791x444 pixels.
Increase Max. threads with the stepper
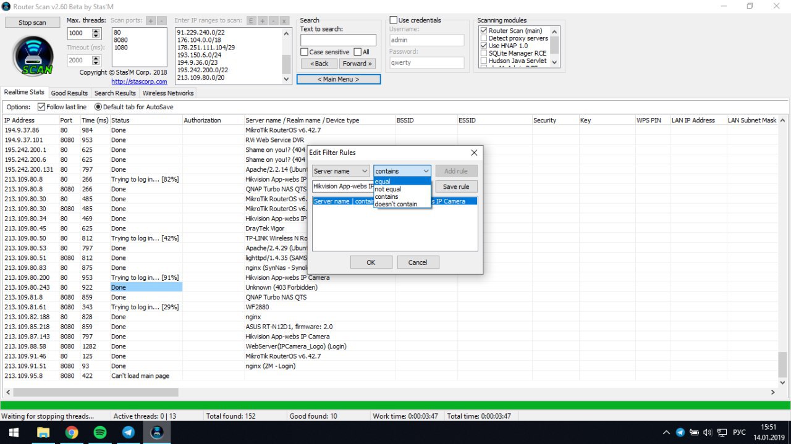96,31
